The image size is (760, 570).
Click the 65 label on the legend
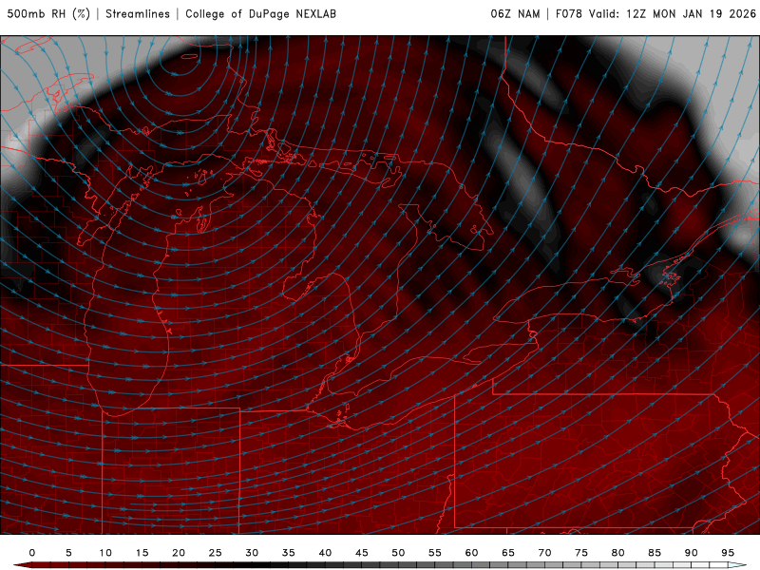(x=508, y=553)
